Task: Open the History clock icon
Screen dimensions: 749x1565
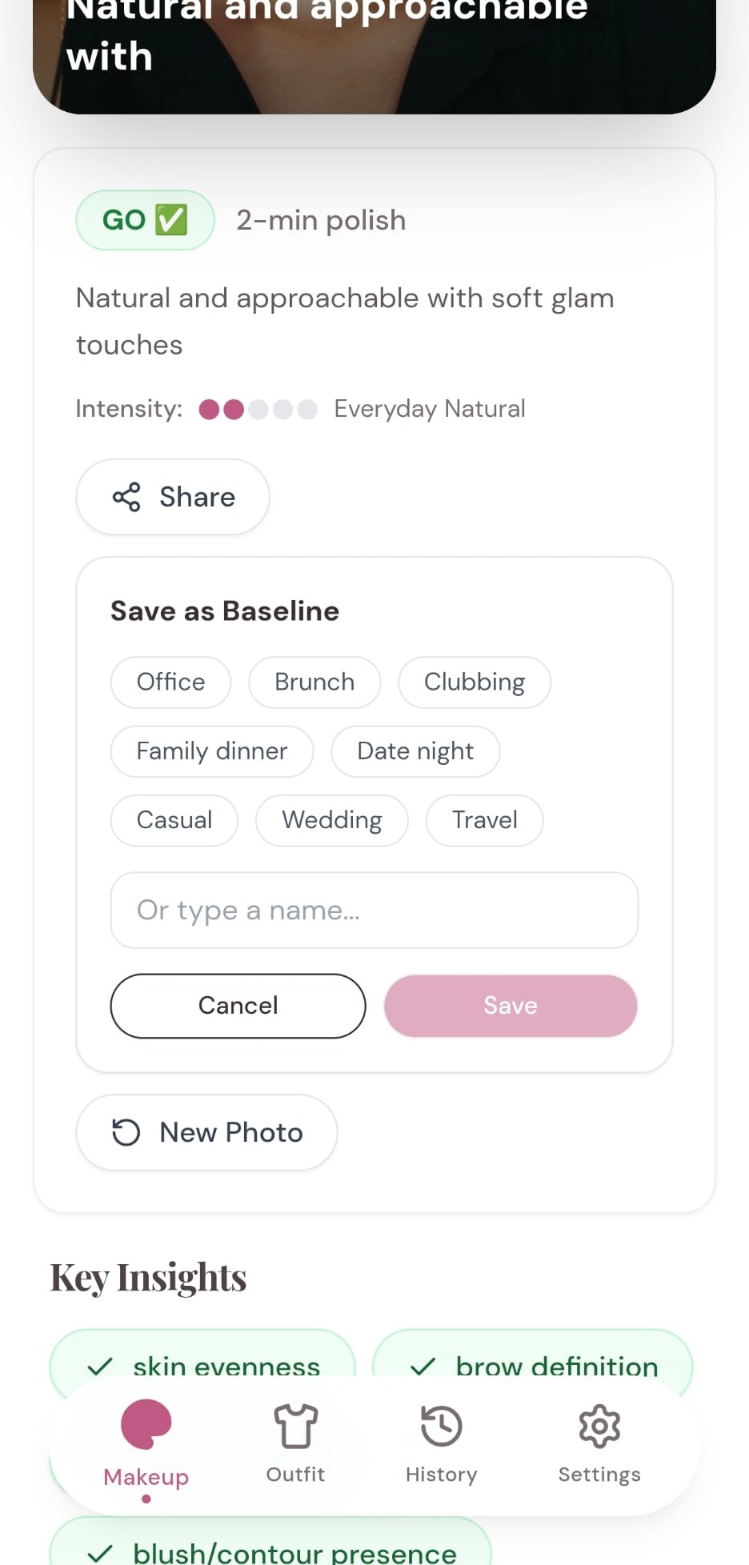Action: pyautogui.click(x=441, y=1426)
